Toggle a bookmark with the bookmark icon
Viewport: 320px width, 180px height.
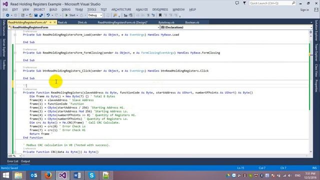click(160, 15)
